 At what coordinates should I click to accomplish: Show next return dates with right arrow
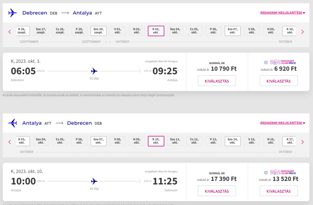(302, 142)
